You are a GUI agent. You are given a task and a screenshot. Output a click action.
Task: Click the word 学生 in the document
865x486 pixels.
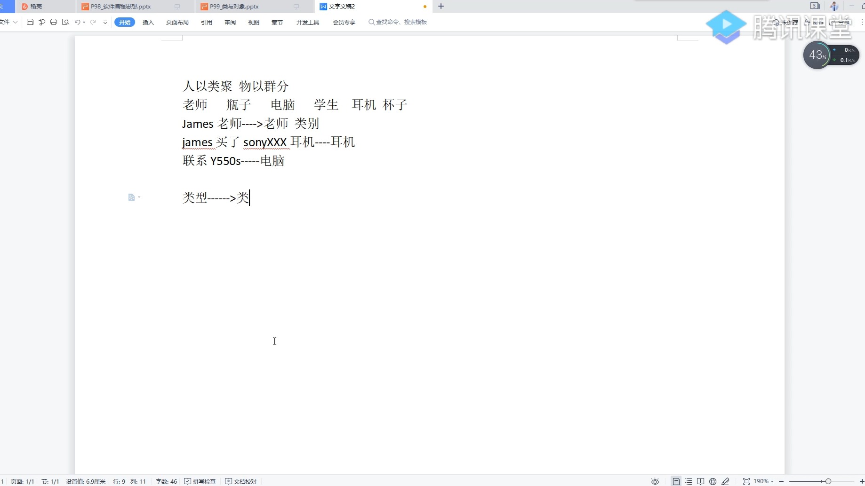(326, 104)
